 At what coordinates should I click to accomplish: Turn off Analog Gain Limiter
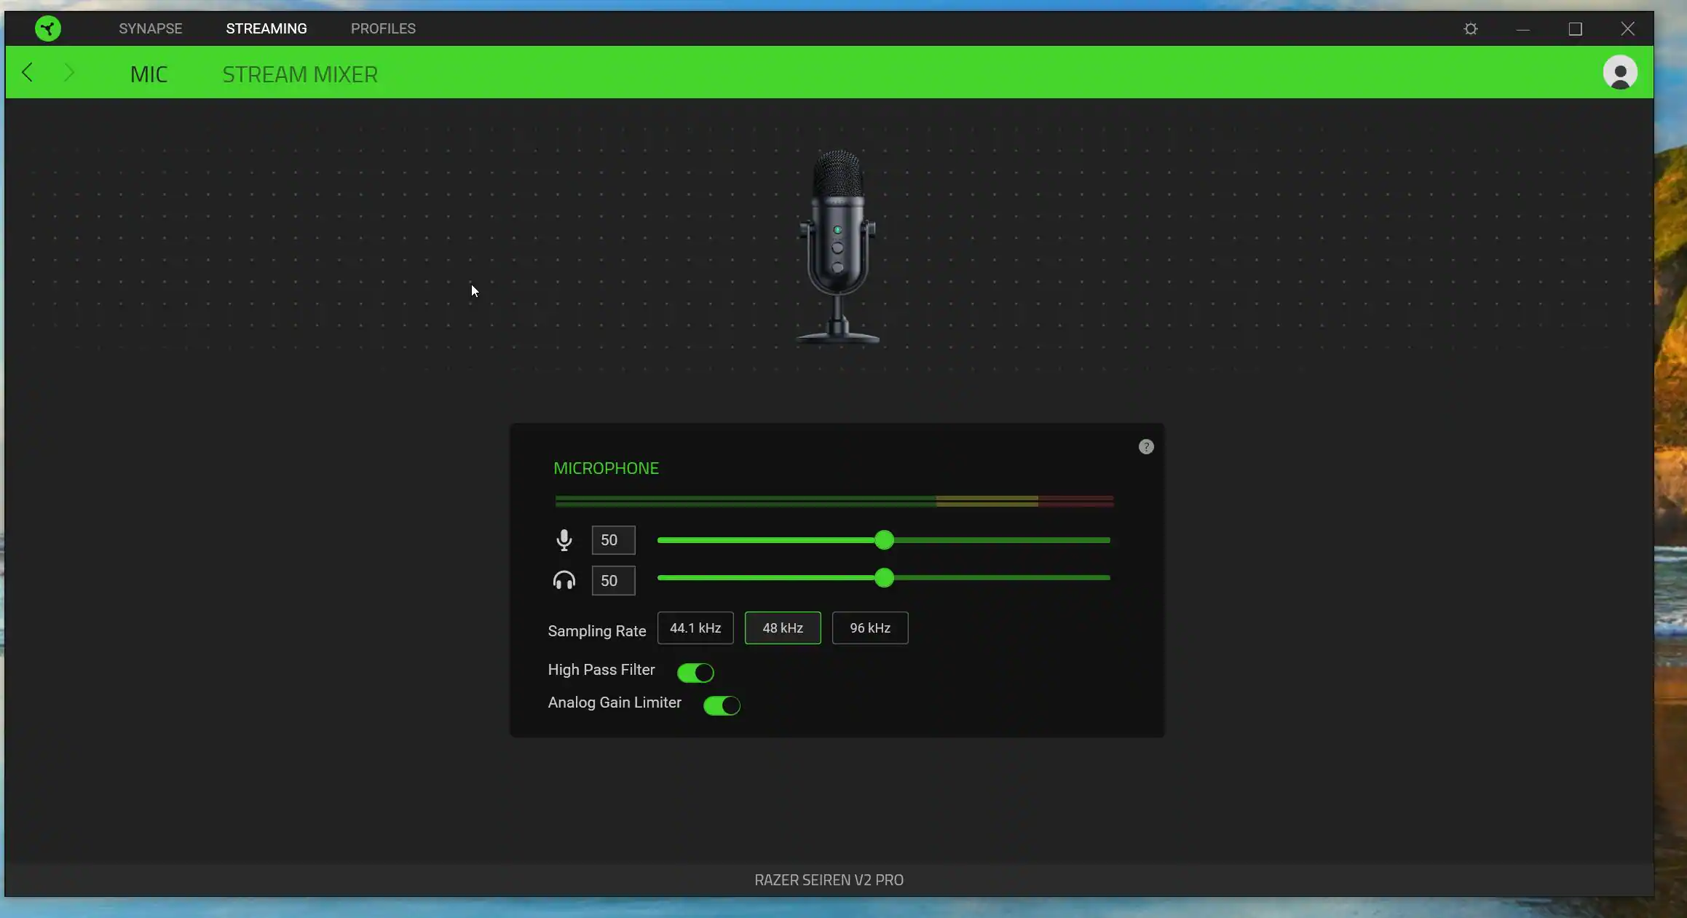(x=722, y=705)
